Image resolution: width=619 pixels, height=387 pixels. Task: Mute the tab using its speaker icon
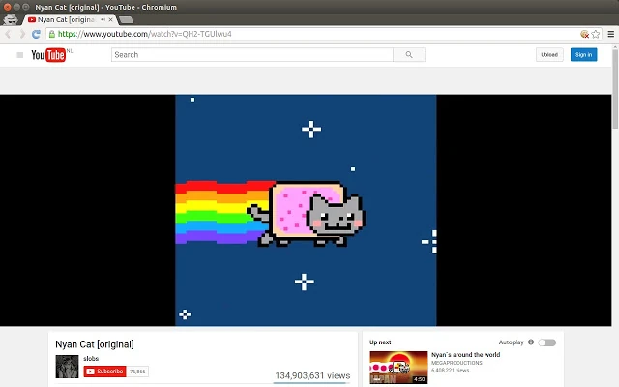(103, 19)
